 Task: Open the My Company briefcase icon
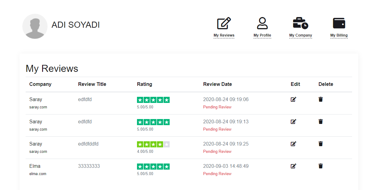[x=301, y=23]
